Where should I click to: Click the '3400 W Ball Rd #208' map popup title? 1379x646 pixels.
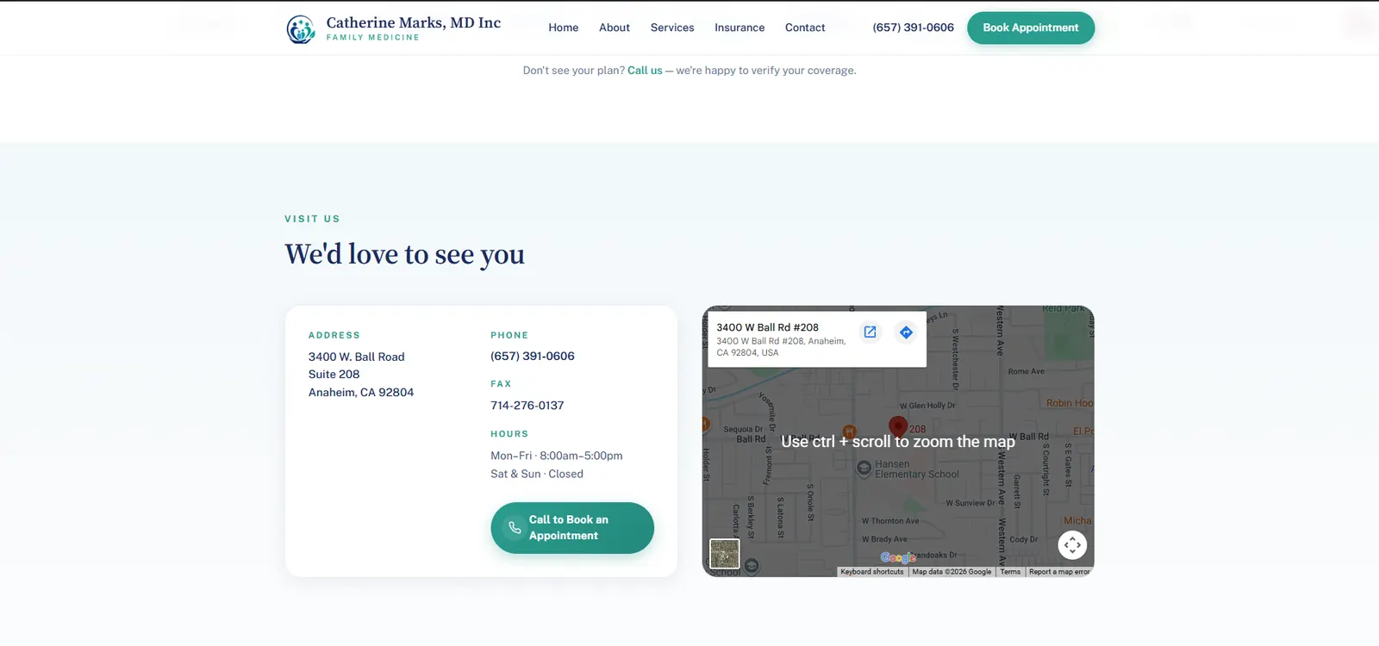tap(768, 327)
